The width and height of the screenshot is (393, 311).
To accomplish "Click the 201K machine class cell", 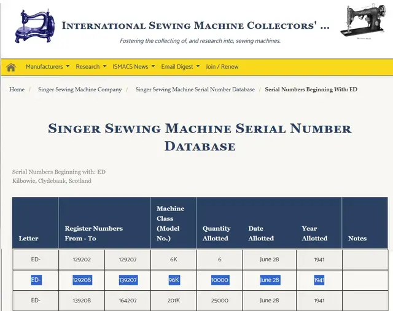I will pyautogui.click(x=174, y=301).
